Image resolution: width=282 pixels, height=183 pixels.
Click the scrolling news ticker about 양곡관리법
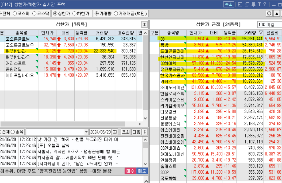tap(56, 171)
